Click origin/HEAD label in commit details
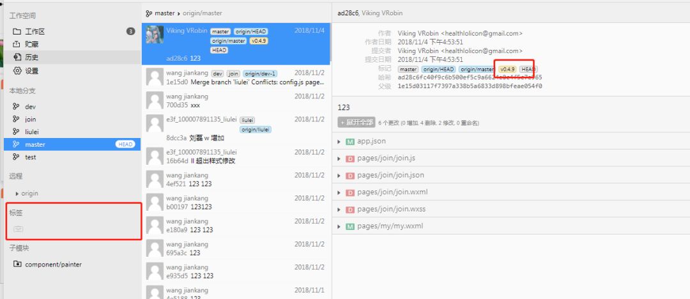 [438, 70]
